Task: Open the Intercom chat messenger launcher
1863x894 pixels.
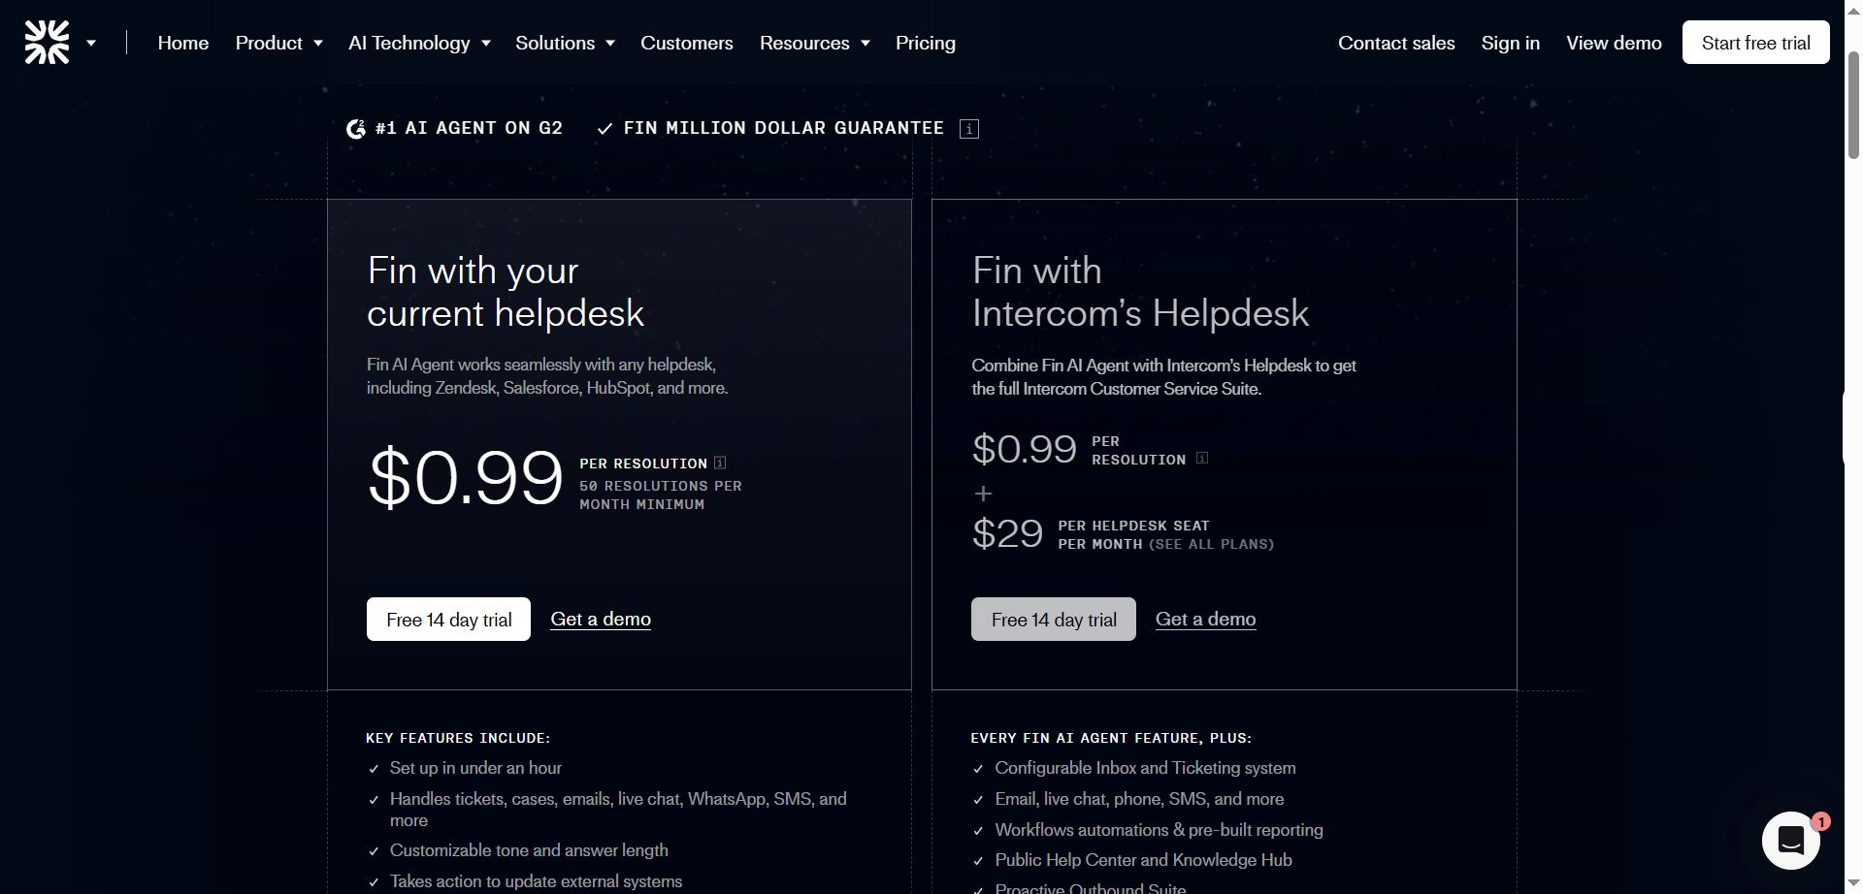Action: [x=1790, y=841]
